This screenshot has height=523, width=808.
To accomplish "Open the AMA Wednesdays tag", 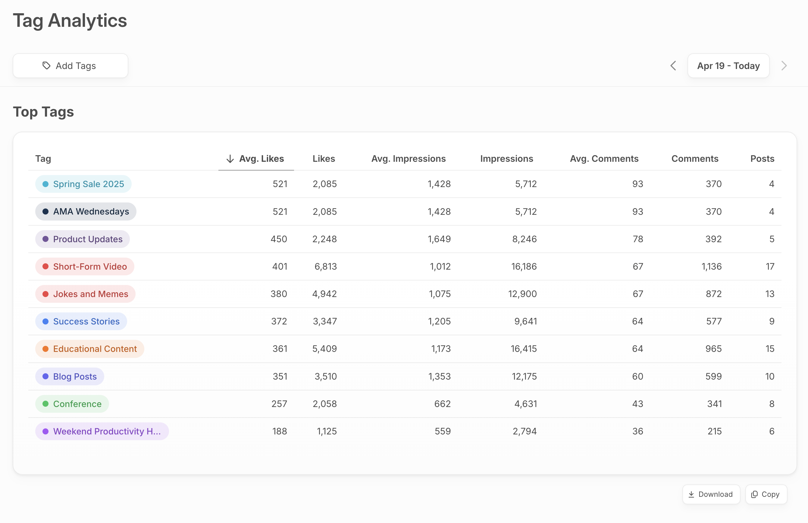I will pos(86,211).
